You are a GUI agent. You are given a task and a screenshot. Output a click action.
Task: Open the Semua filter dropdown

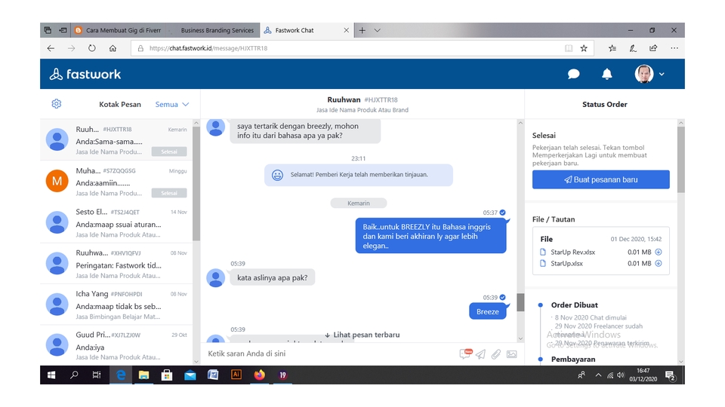pos(172,104)
